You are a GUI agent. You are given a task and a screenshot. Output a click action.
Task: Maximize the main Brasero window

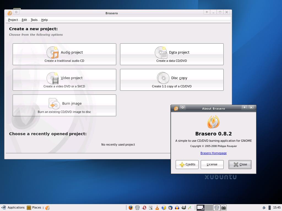[220, 12]
